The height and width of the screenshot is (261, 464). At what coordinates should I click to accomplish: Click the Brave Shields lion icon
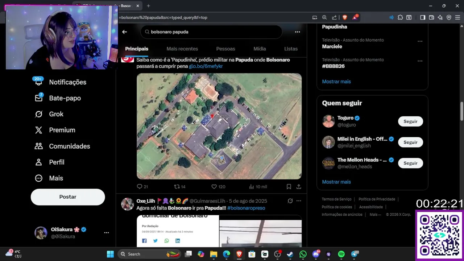[x=344, y=17]
